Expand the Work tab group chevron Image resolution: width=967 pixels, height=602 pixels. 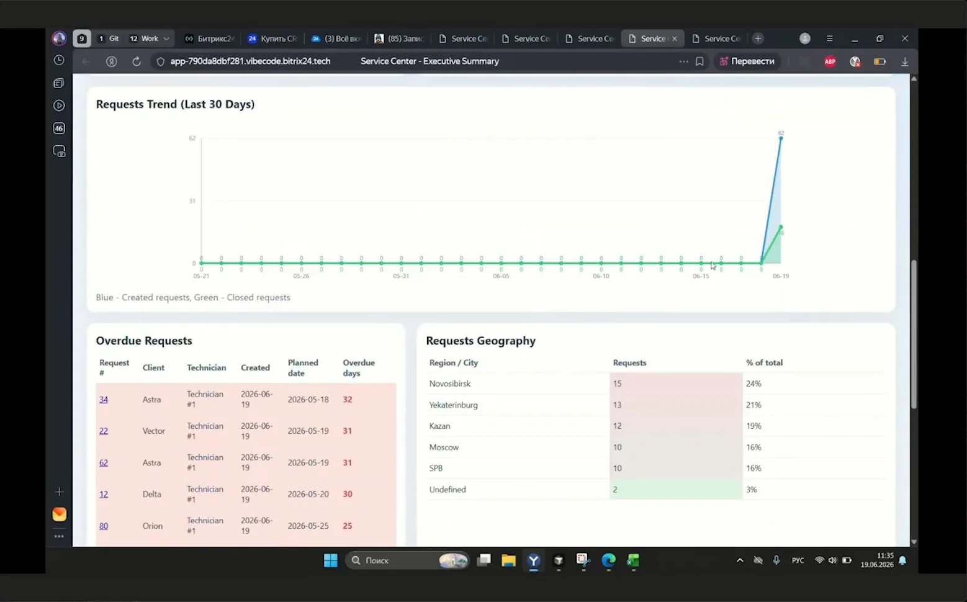pyautogui.click(x=166, y=38)
